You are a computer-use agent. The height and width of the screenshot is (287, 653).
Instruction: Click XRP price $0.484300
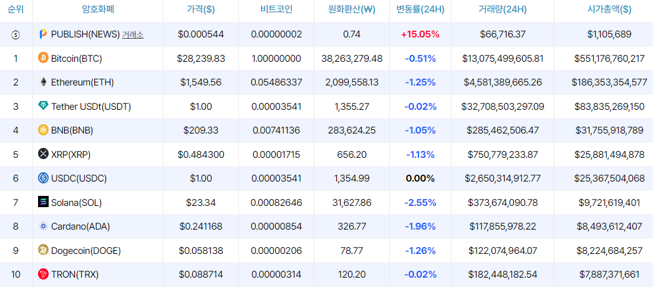click(201, 155)
